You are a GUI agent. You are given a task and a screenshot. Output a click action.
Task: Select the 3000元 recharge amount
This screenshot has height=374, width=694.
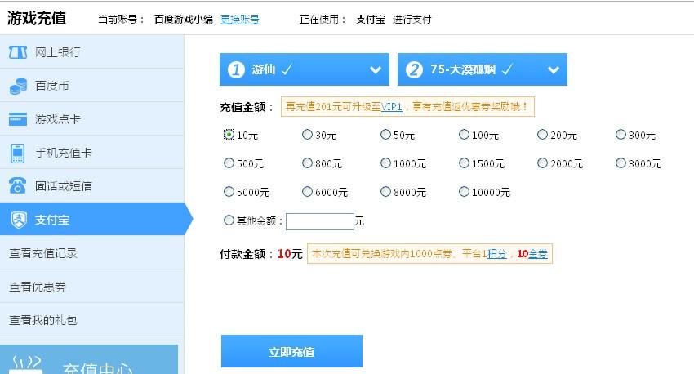(x=621, y=163)
